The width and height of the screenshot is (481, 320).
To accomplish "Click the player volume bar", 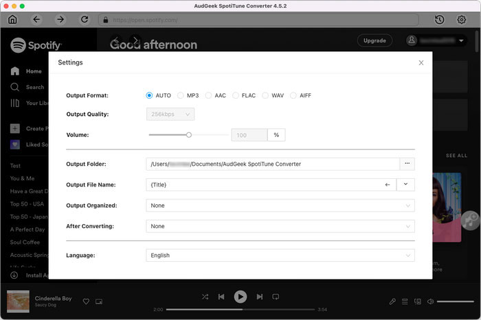I will [455, 301].
